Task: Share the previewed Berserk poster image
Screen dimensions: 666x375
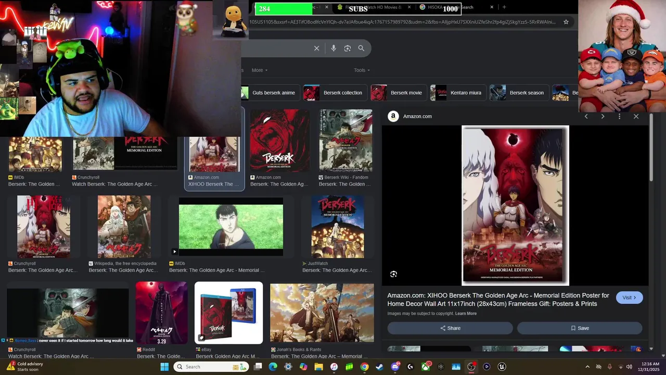Action: point(450,328)
